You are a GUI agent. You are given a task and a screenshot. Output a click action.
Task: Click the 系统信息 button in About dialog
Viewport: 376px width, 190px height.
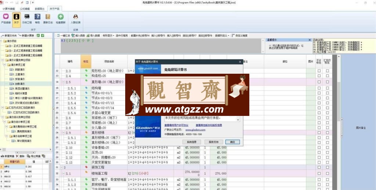192,142
